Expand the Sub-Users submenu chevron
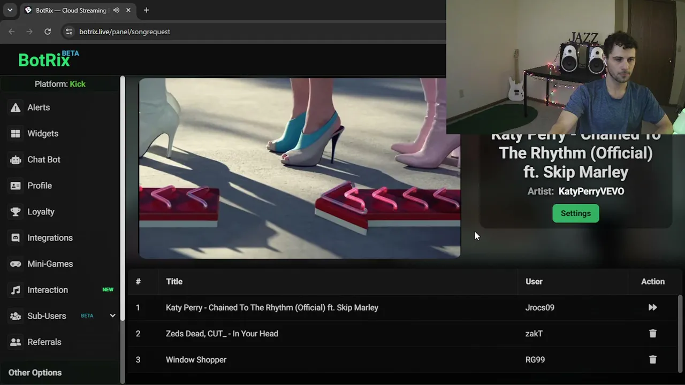 click(x=112, y=316)
